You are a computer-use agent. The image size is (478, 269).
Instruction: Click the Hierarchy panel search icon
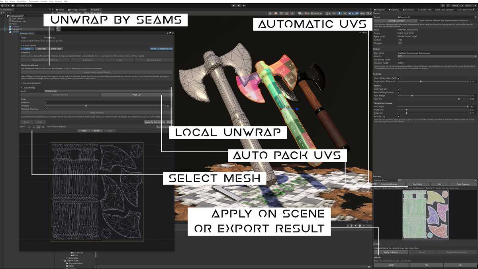click(x=8, y=12)
